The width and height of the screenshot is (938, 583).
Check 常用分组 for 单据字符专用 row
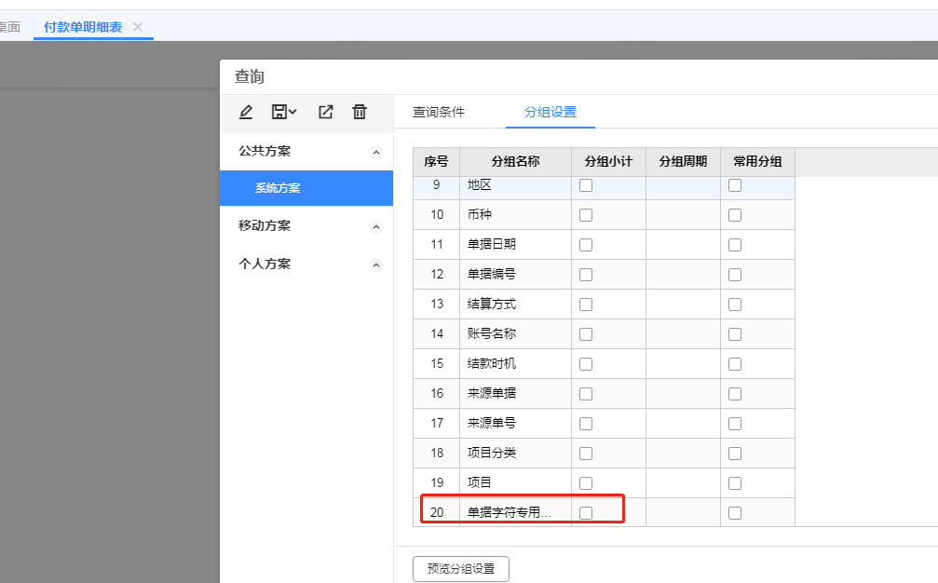pos(735,513)
